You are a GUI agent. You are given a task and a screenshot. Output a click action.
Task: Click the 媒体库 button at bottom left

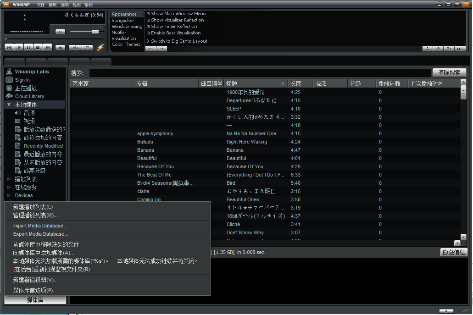tap(35, 300)
